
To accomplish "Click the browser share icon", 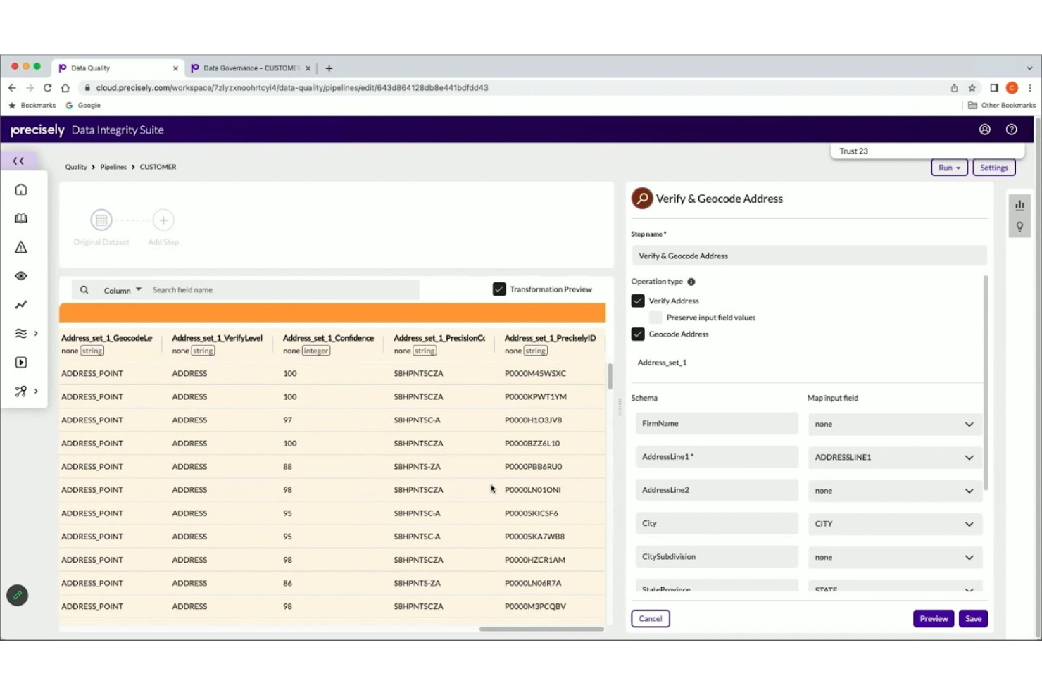I will coord(954,88).
